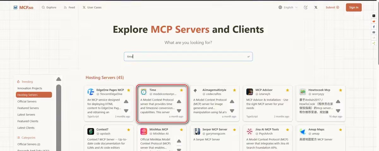Toggle star on EdgeOne Pages MCP card

pyautogui.click(x=129, y=90)
